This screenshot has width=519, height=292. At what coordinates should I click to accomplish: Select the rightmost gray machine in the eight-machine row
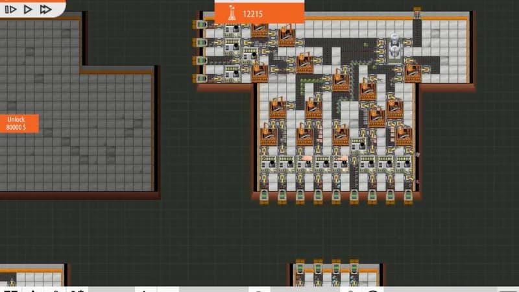click(403, 163)
